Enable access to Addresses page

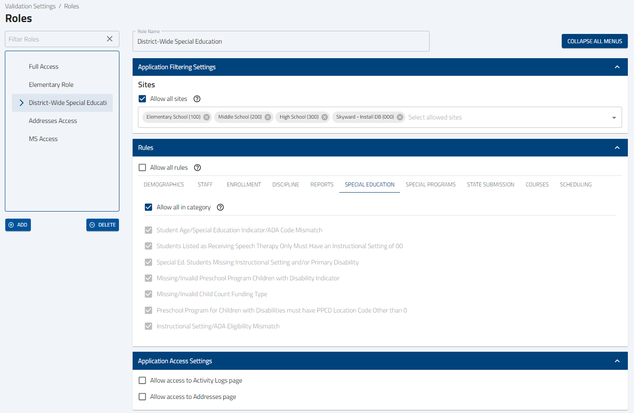tap(142, 397)
